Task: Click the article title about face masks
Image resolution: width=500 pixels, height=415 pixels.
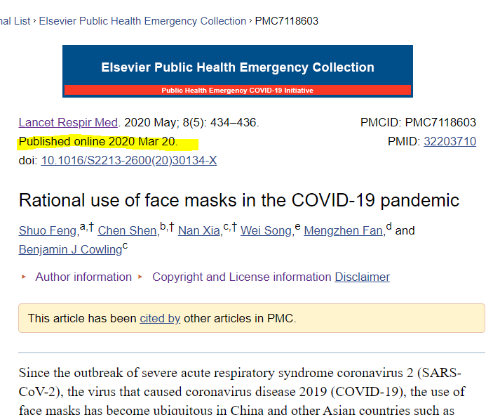Action: 238,200
